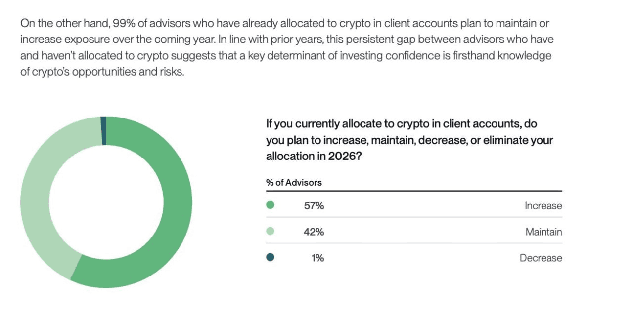Click the Increase legend label
The height and width of the screenshot is (316, 633).
(543, 206)
